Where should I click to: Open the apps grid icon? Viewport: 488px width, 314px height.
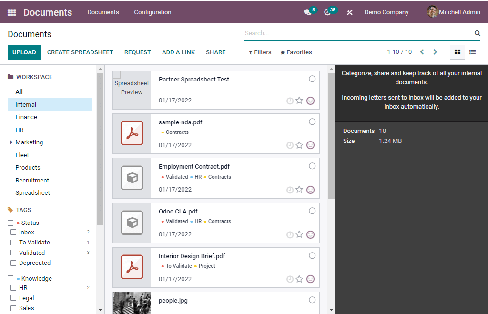11,12
